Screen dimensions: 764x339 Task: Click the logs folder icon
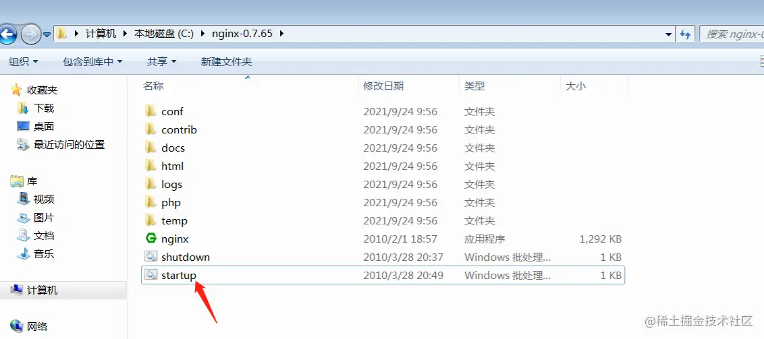tap(151, 185)
